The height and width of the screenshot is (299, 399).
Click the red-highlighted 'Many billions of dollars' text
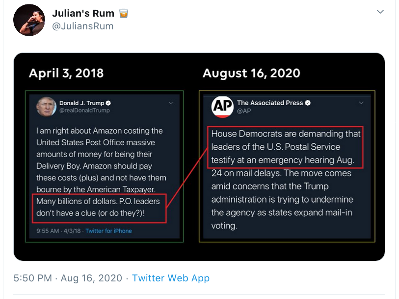coord(98,207)
